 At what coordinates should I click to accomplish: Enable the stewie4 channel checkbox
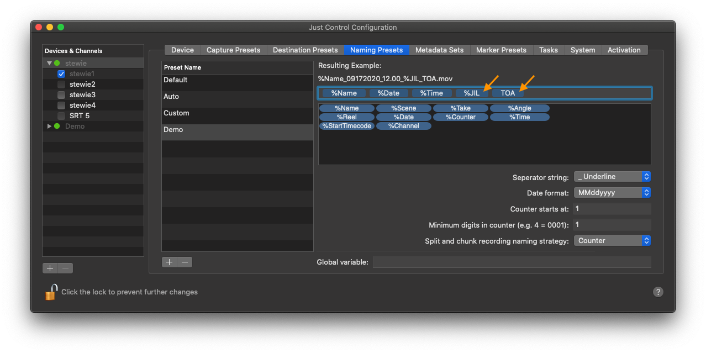pos(61,105)
